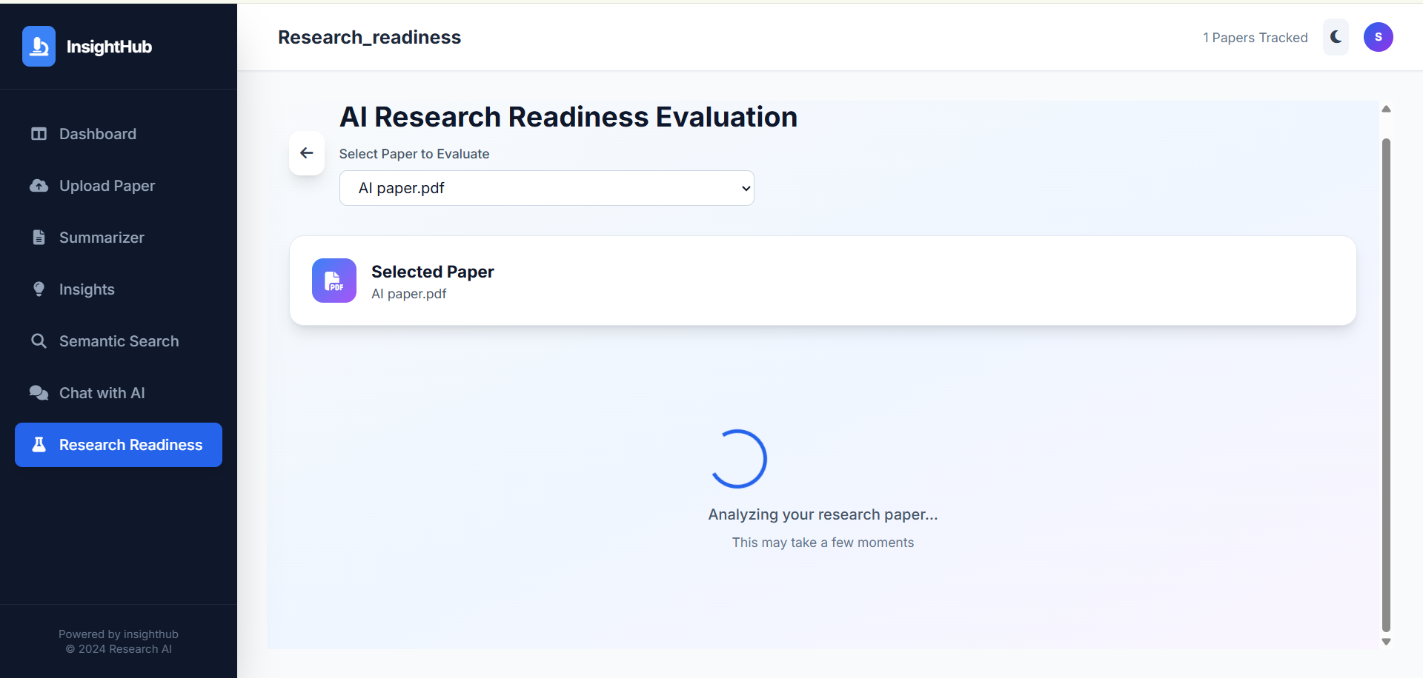Image resolution: width=1423 pixels, height=678 pixels.
Task: Toggle dark mode with the moon icon
Action: coord(1336,37)
